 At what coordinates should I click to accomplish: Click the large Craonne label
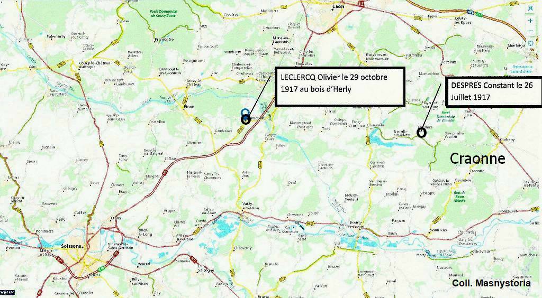(477, 159)
